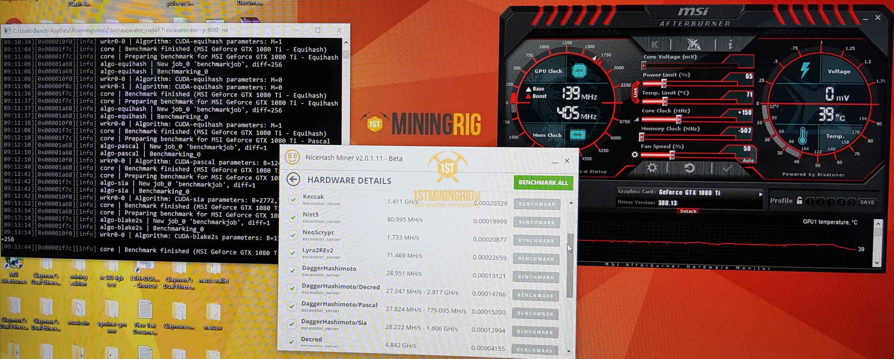Benchmark the Nist5 algorithm
Image resolution: width=894 pixels, height=359 pixels.
coord(536,222)
